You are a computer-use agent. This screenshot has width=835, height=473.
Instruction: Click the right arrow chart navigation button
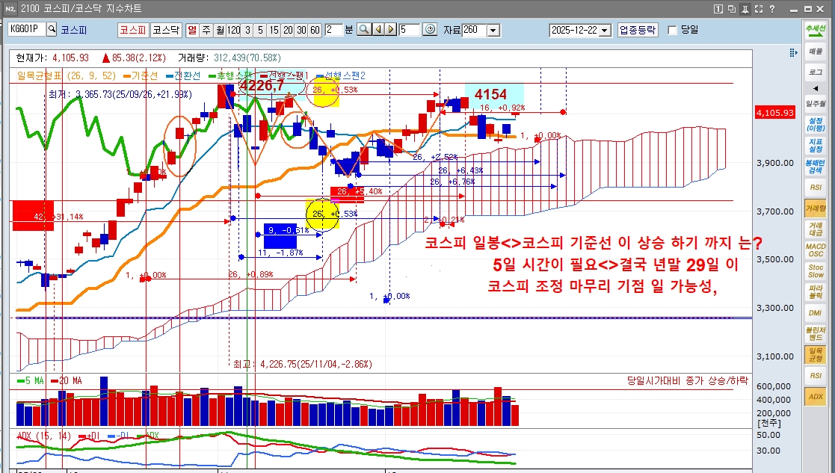point(390,29)
